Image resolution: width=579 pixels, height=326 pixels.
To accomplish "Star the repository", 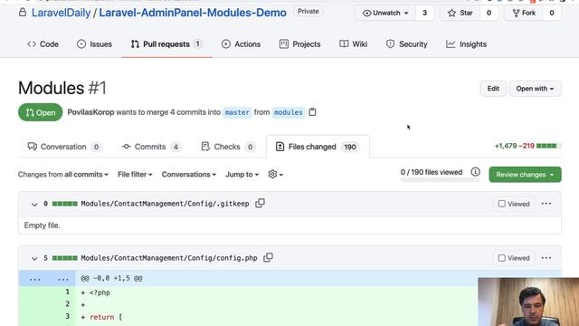I will [x=460, y=13].
